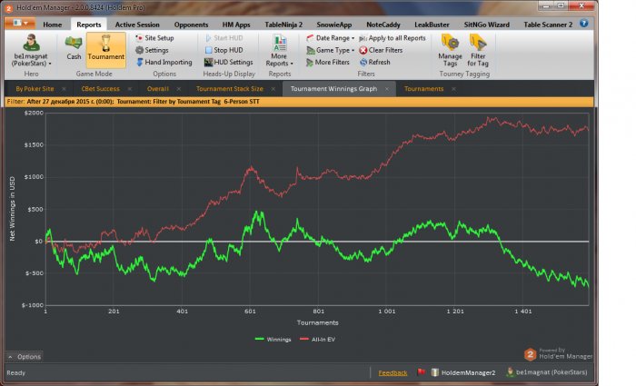Close the Tournaments report tab
The height and width of the screenshot is (386, 636).
(x=453, y=89)
